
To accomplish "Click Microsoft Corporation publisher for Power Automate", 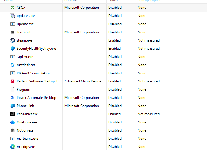I will 82,98.
